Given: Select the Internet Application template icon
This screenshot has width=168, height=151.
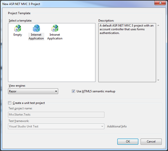Looking at the screenshot, I should click(36, 28).
